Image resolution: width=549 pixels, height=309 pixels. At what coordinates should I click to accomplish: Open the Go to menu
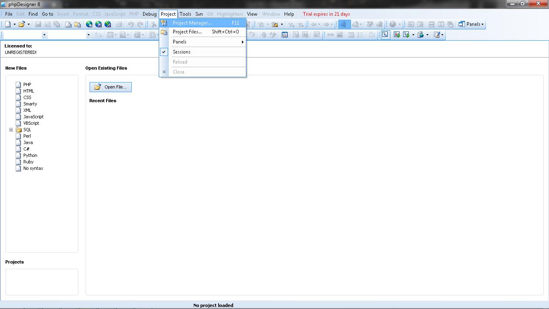pyautogui.click(x=47, y=14)
